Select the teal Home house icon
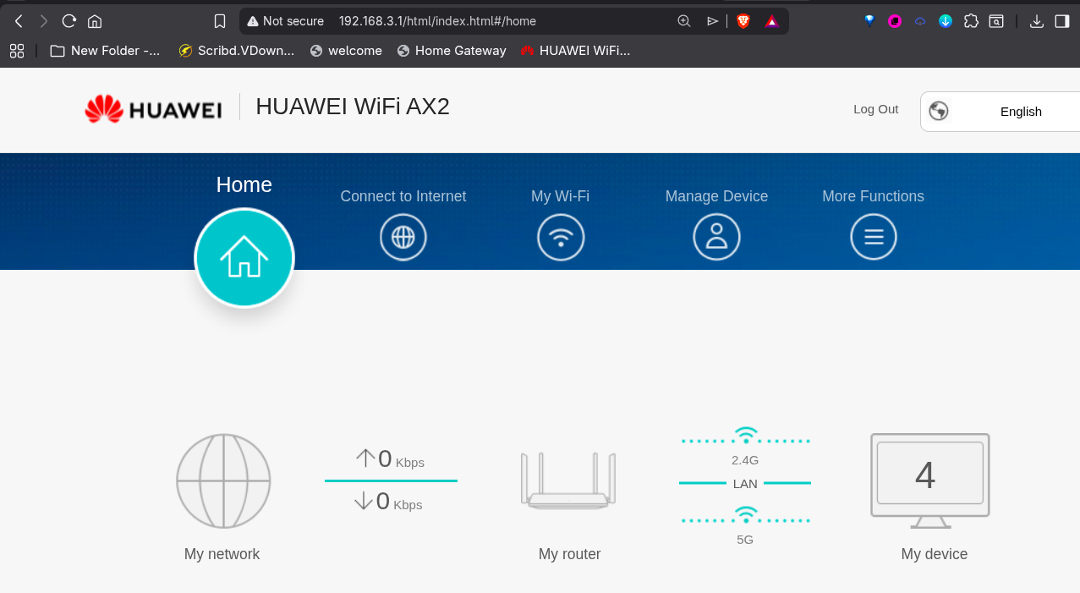 tap(244, 258)
